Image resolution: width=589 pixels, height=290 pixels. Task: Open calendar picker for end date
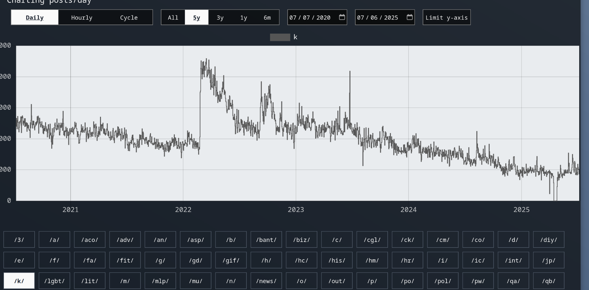tap(410, 17)
